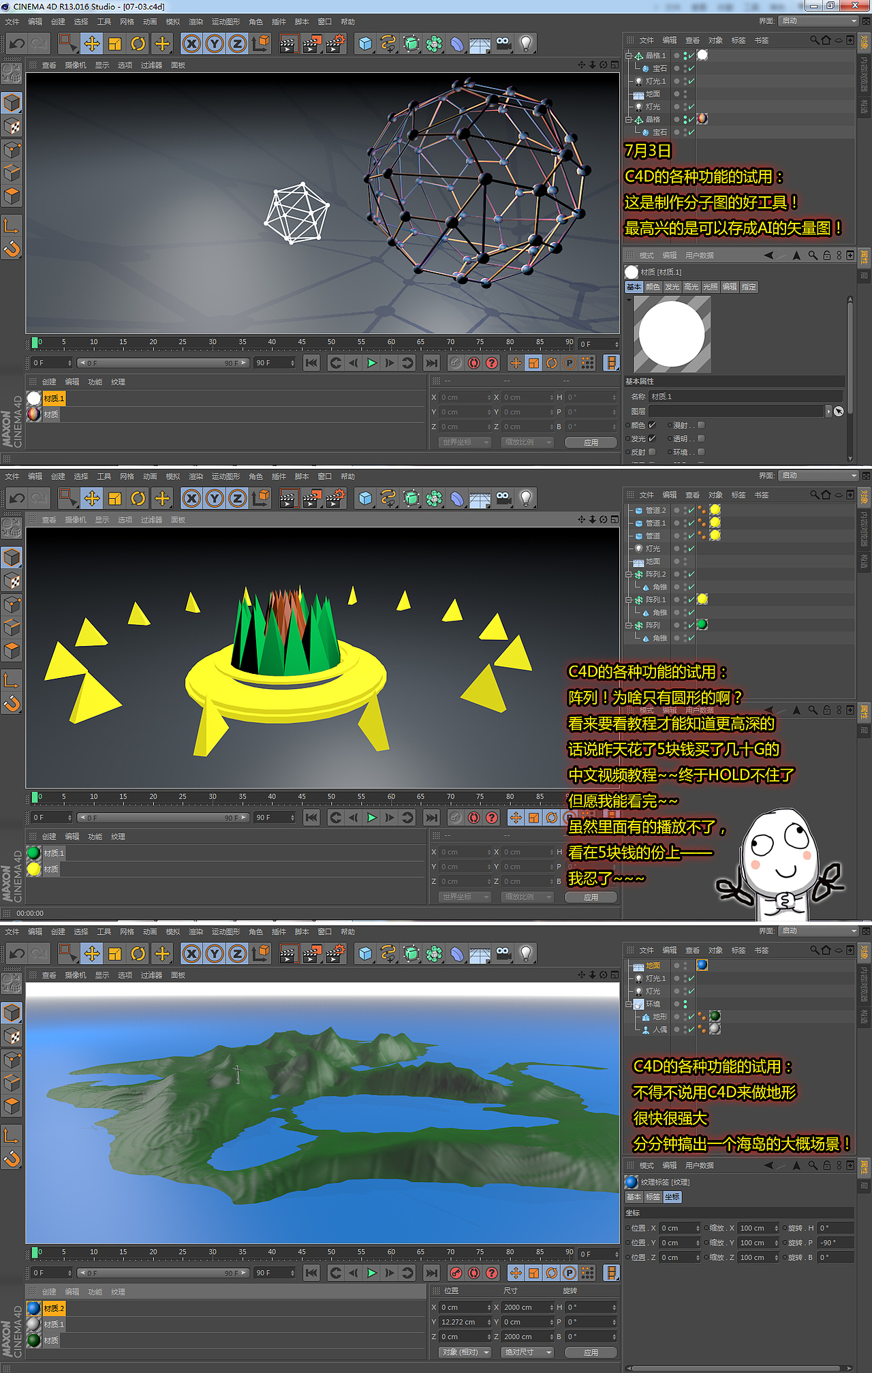Select the Live Selection tool in lattice sphere window

[67, 44]
